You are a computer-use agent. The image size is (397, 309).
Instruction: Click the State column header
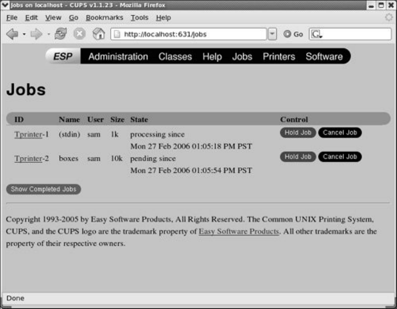pos(139,120)
